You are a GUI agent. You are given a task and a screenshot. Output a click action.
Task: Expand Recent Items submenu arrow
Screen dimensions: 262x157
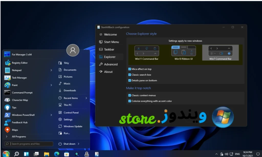coord(86,98)
